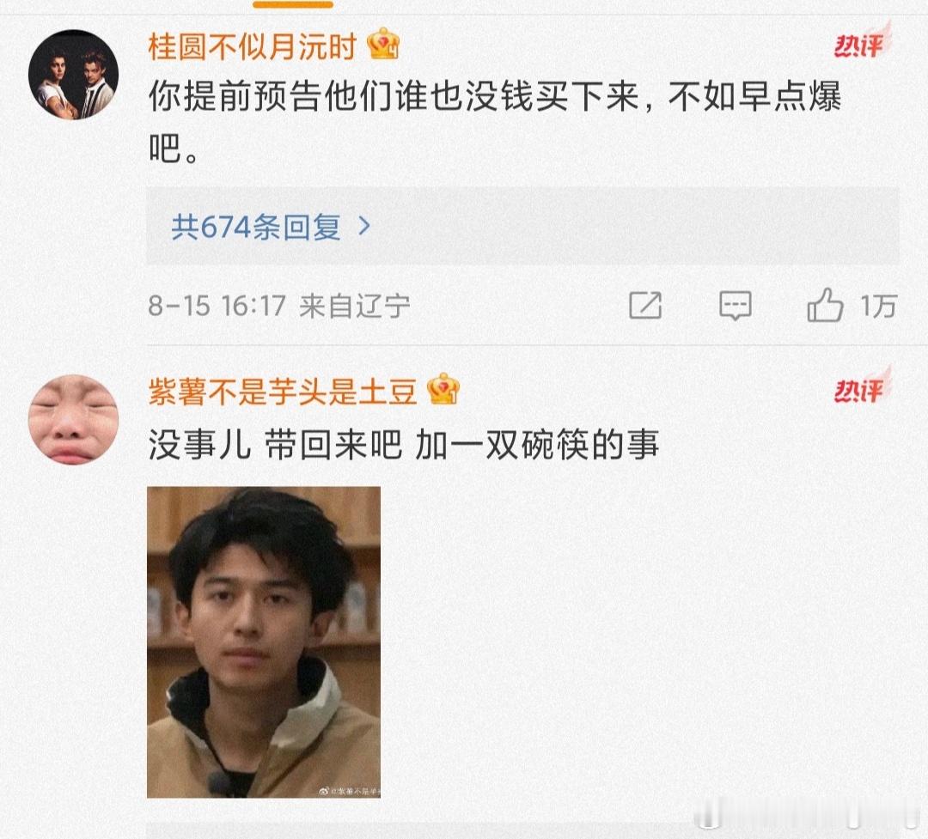Image resolution: width=928 pixels, height=839 pixels.
Task: Open username 紫薯不是芋头是土豆 profile
Action: (x=283, y=391)
